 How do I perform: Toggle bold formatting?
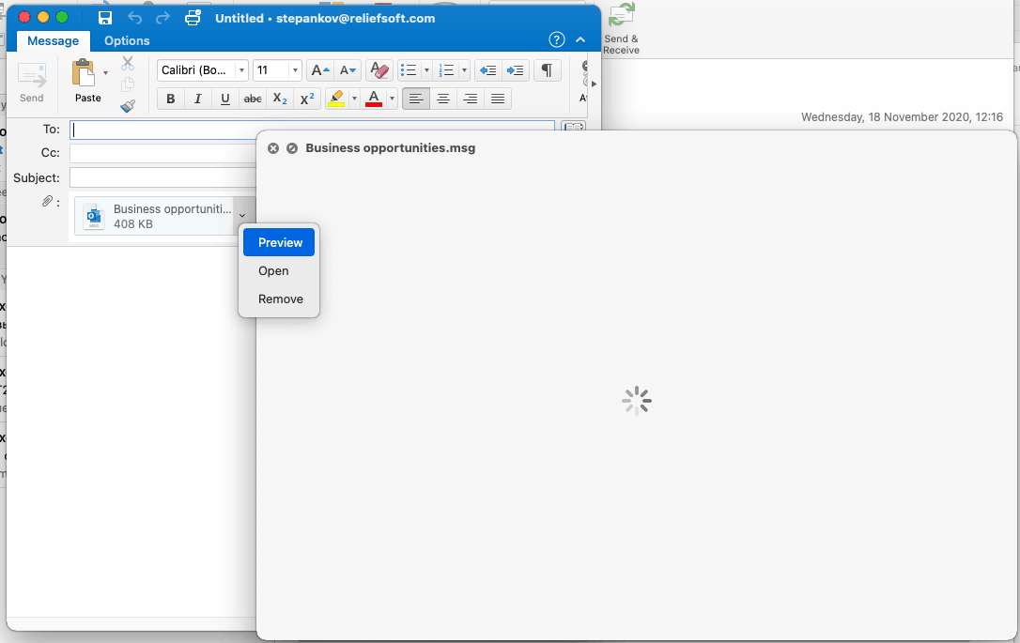(170, 99)
